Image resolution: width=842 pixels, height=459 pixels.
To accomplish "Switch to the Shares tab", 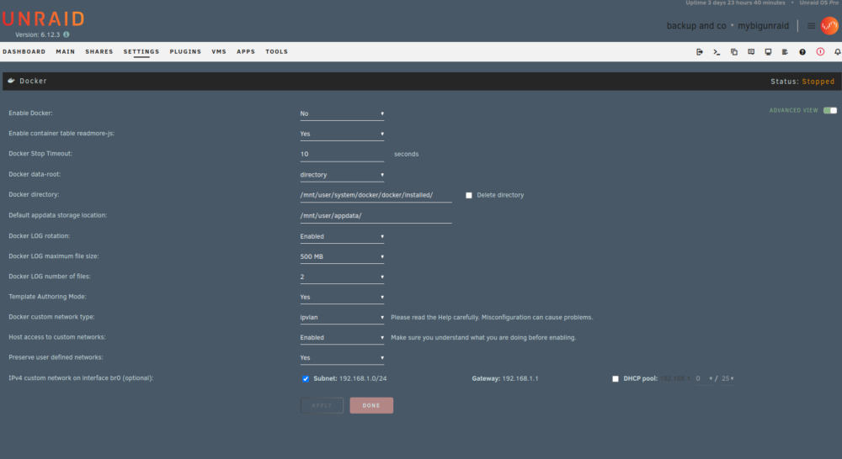I will [x=99, y=52].
